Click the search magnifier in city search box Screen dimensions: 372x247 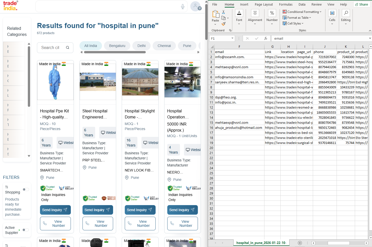pos(68,47)
